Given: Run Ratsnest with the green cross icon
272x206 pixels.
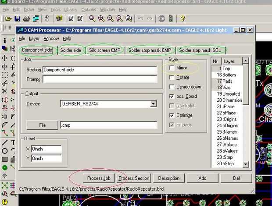Looking at the screenshot, I should click(x=4, y=185).
